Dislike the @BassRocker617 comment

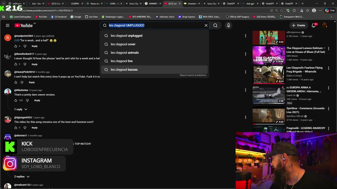click(x=25, y=64)
